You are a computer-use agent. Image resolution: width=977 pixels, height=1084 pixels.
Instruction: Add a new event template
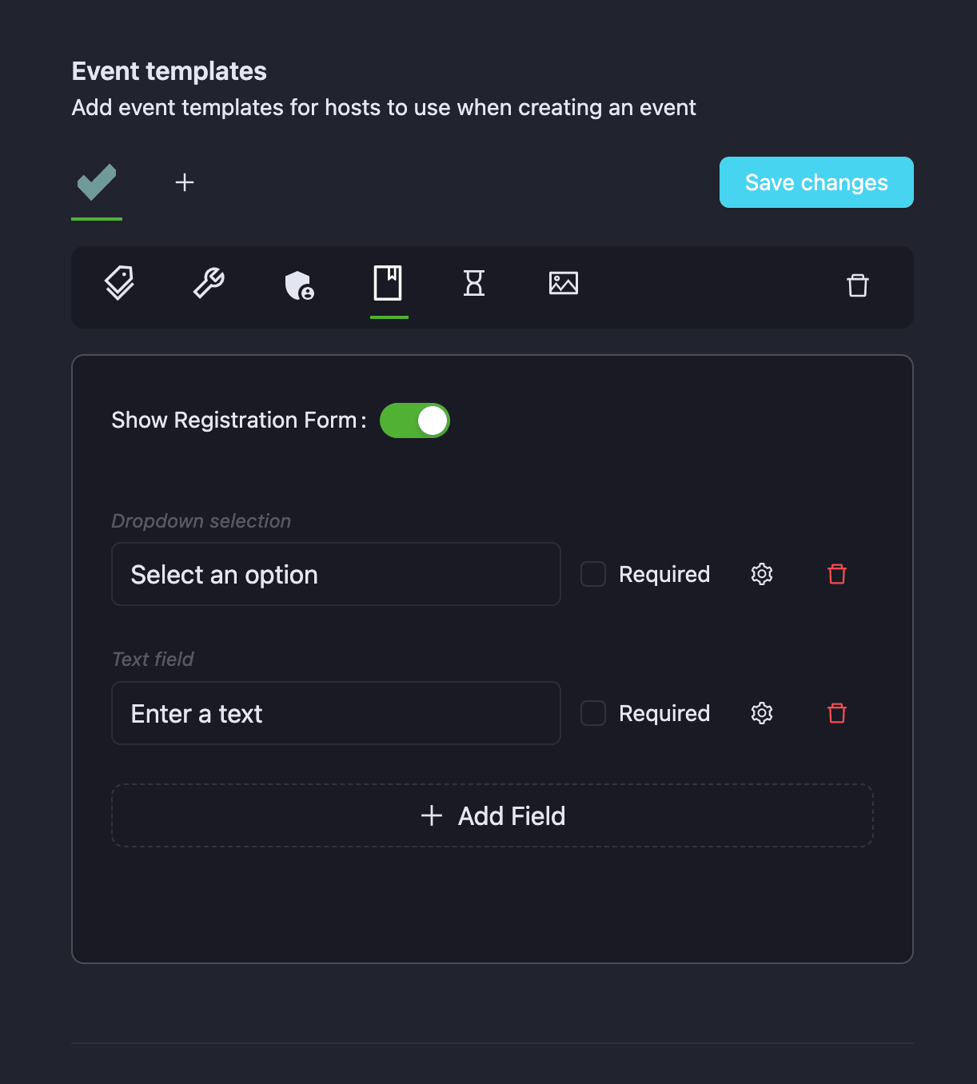(185, 183)
